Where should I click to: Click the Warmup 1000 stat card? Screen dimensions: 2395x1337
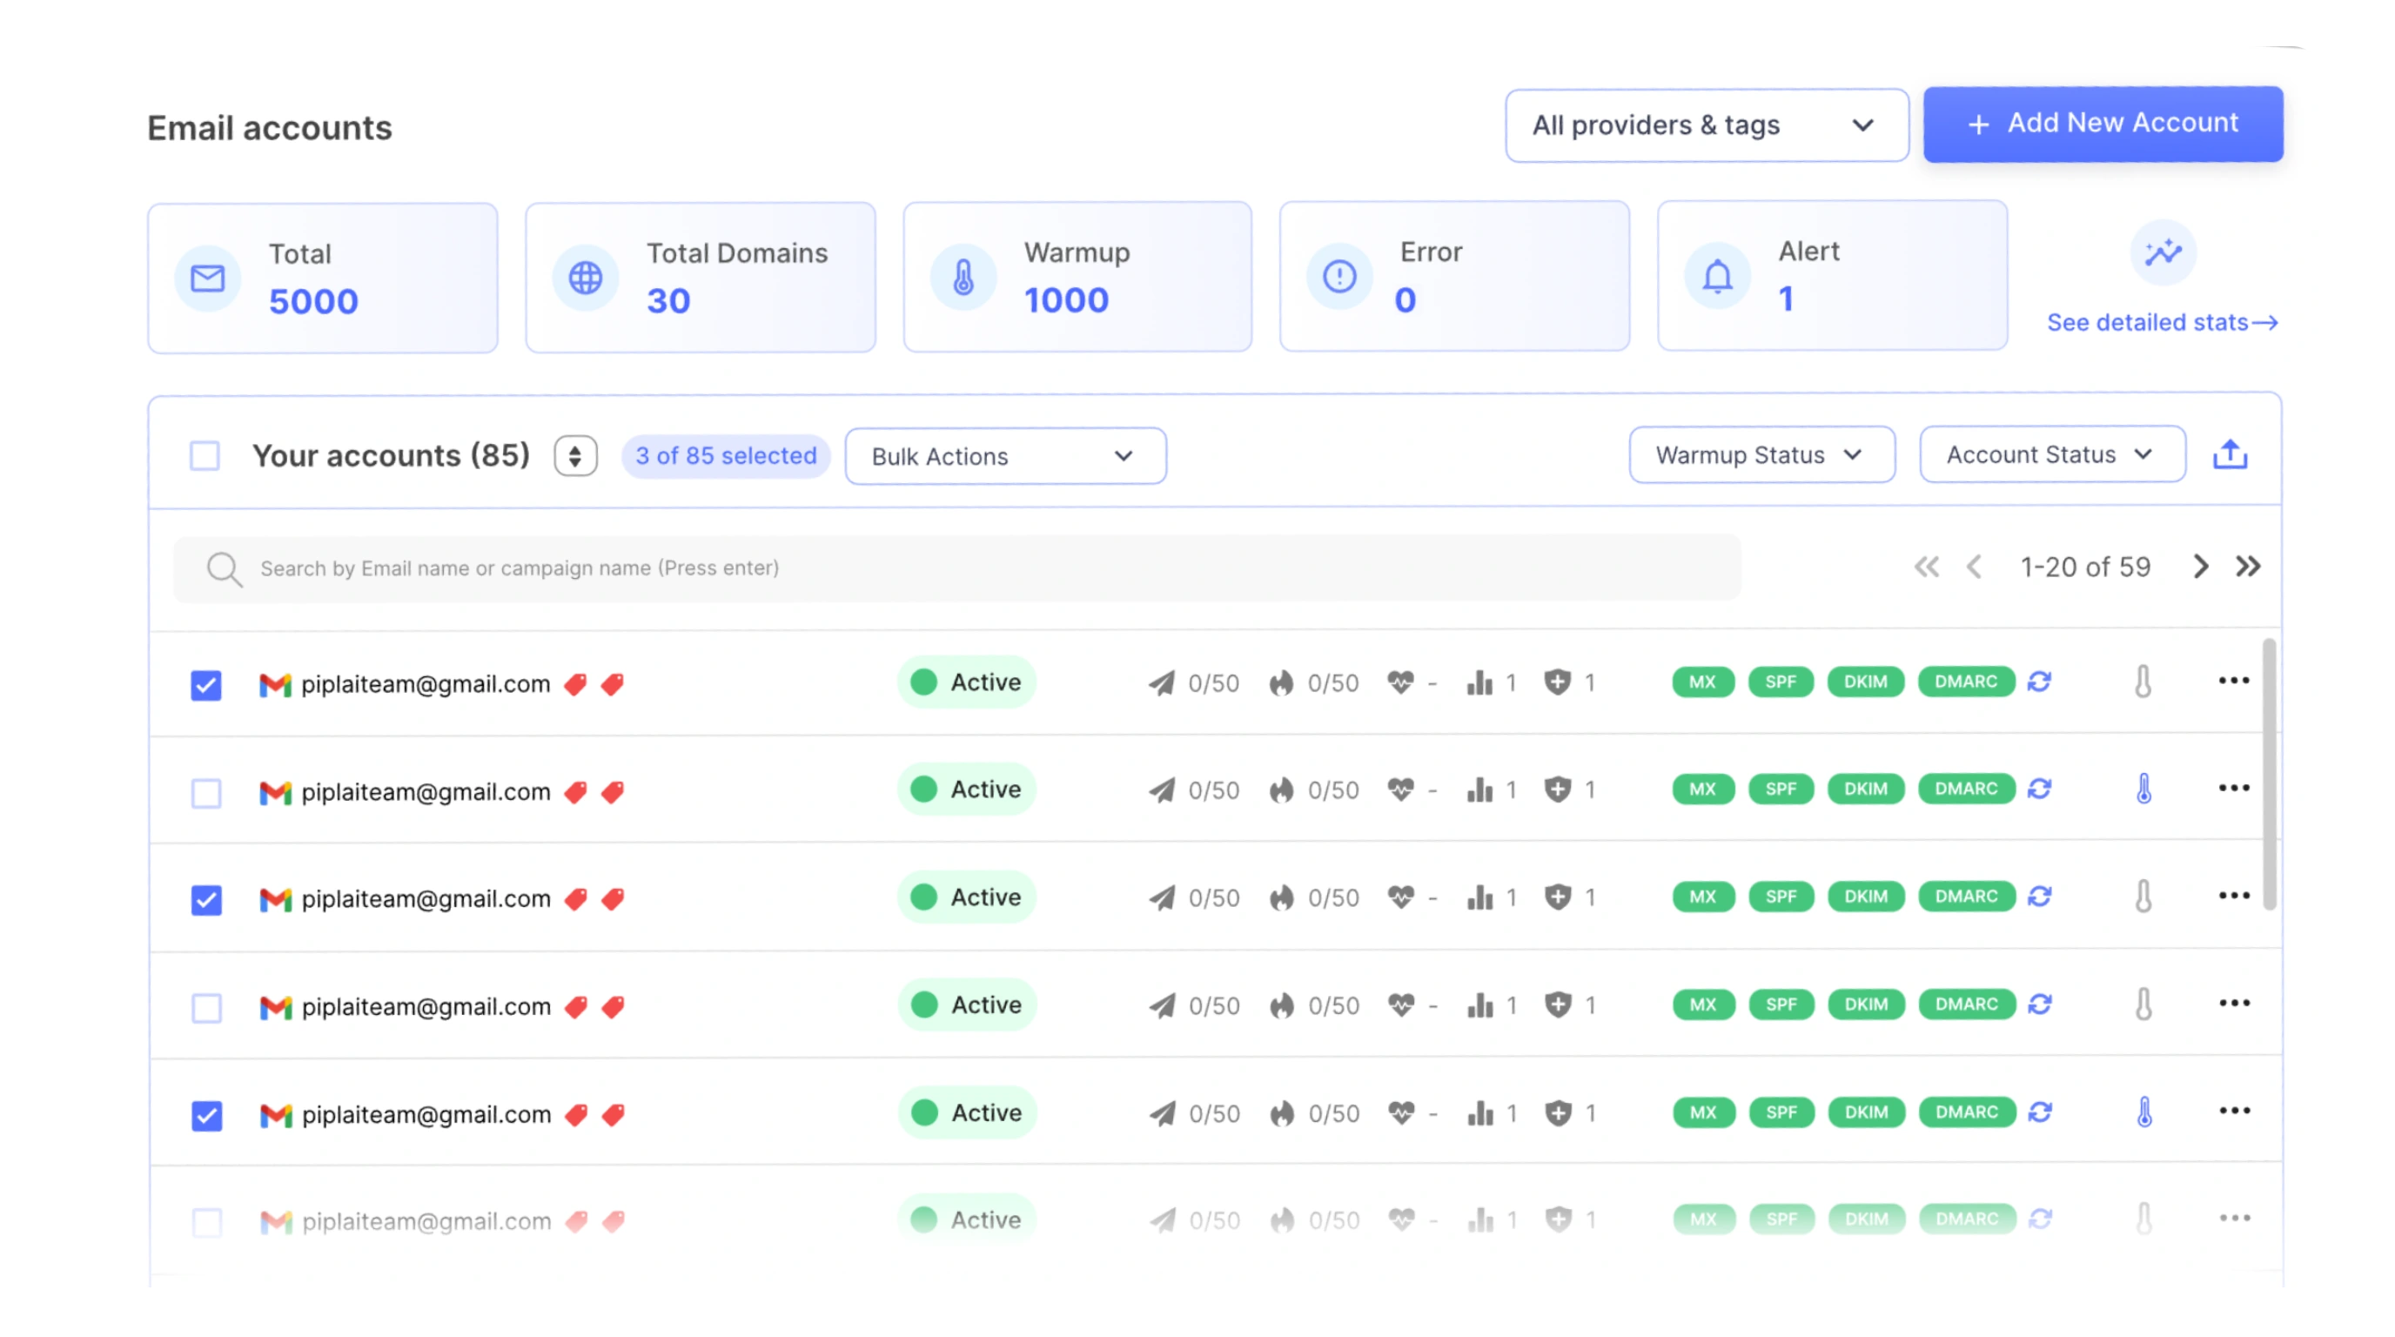pyautogui.click(x=1077, y=277)
